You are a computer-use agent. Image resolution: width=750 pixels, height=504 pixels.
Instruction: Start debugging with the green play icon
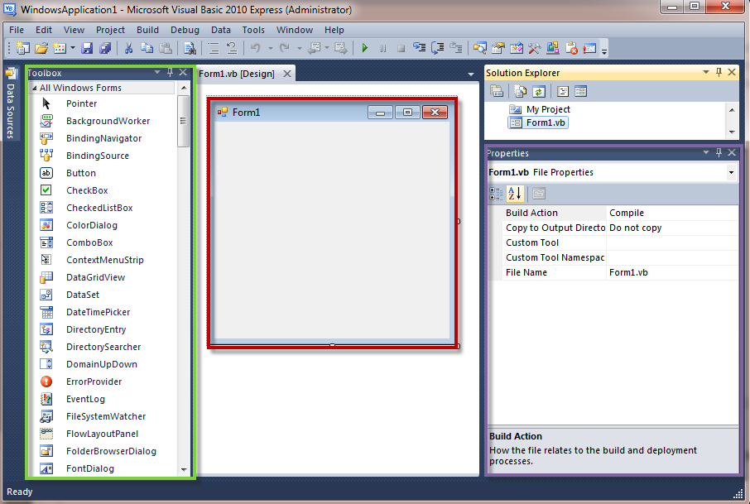[364, 48]
